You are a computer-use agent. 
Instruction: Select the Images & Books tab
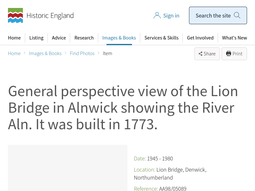point(119,38)
